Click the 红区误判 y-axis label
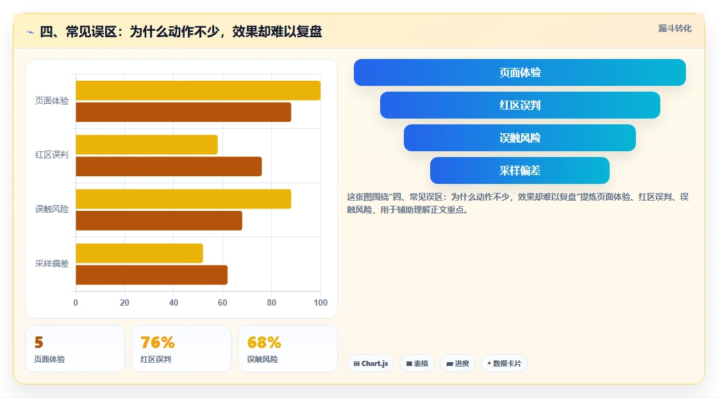 coord(52,155)
